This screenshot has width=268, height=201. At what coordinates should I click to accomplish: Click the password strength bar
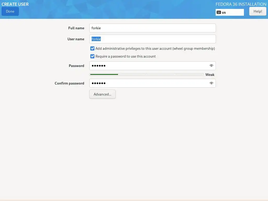tap(147, 75)
